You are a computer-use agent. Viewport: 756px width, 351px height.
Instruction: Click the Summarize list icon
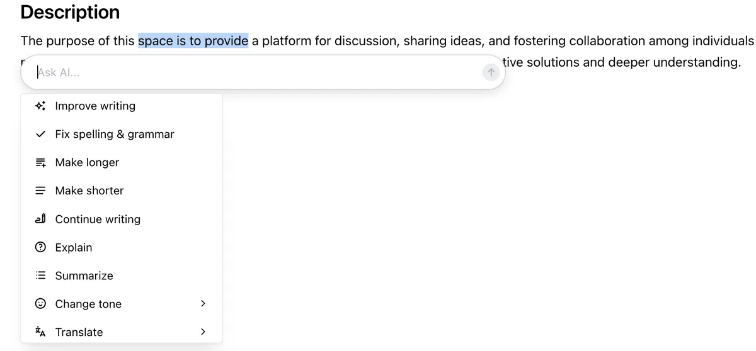[x=40, y=276]
